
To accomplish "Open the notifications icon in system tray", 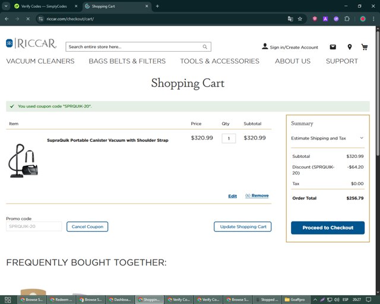I will [x=368, y=300].
